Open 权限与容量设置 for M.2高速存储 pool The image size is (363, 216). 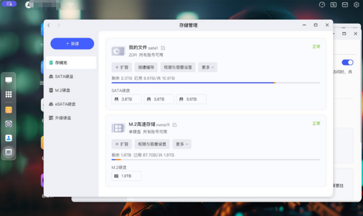(152, 144)
